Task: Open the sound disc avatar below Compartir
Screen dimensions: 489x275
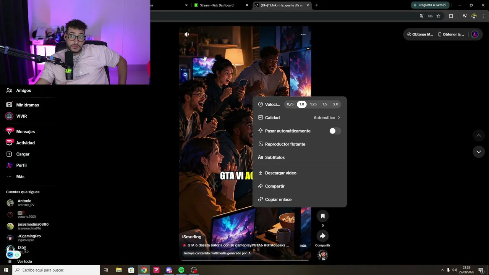Action: (x=323, y=255)
